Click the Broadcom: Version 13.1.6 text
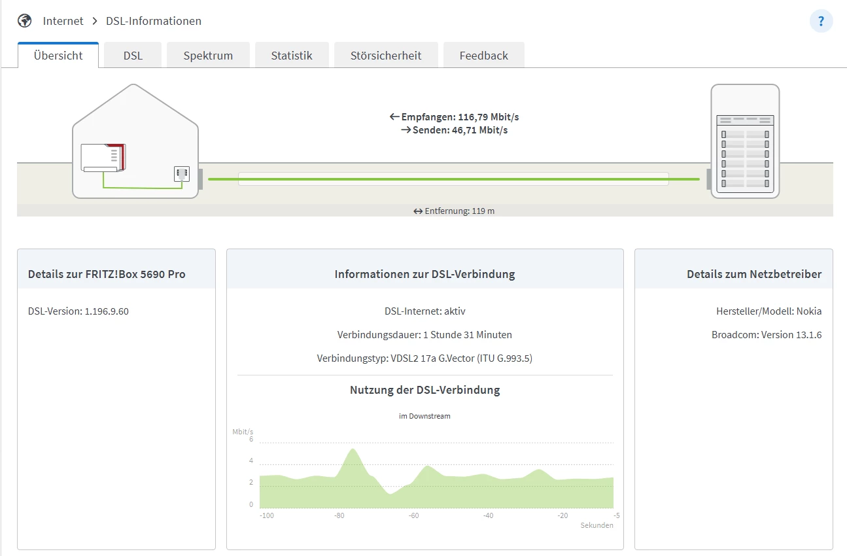This screenshot has width=847, height=556. 767,335
